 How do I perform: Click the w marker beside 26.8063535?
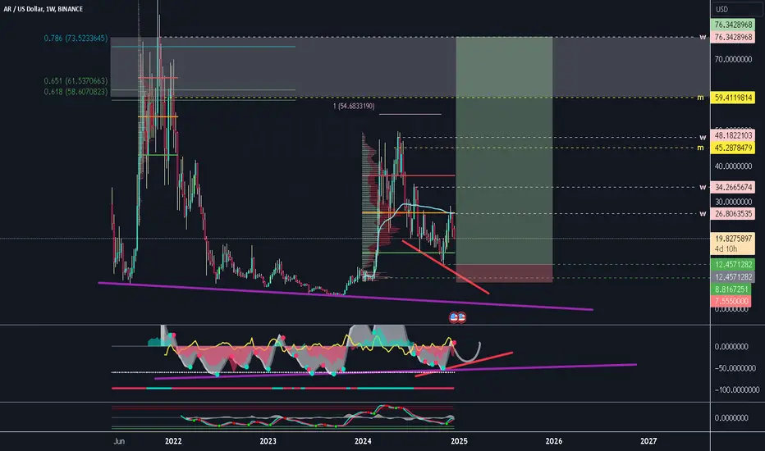tap(703, 213)
